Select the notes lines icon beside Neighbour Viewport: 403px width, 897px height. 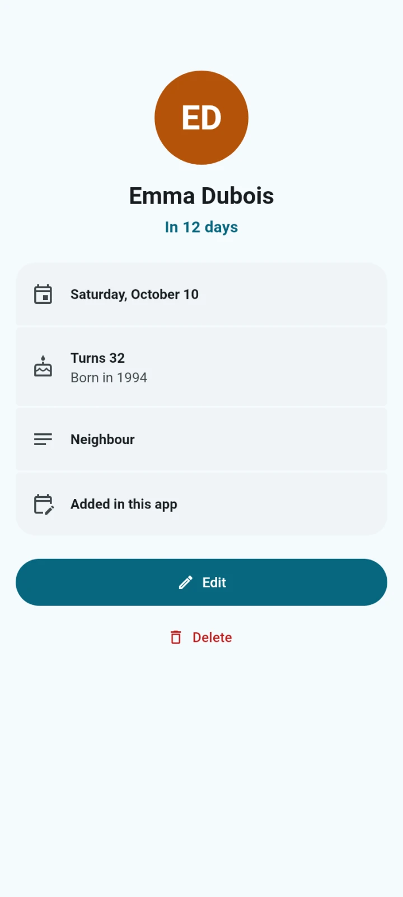click(x=43, y=439)
